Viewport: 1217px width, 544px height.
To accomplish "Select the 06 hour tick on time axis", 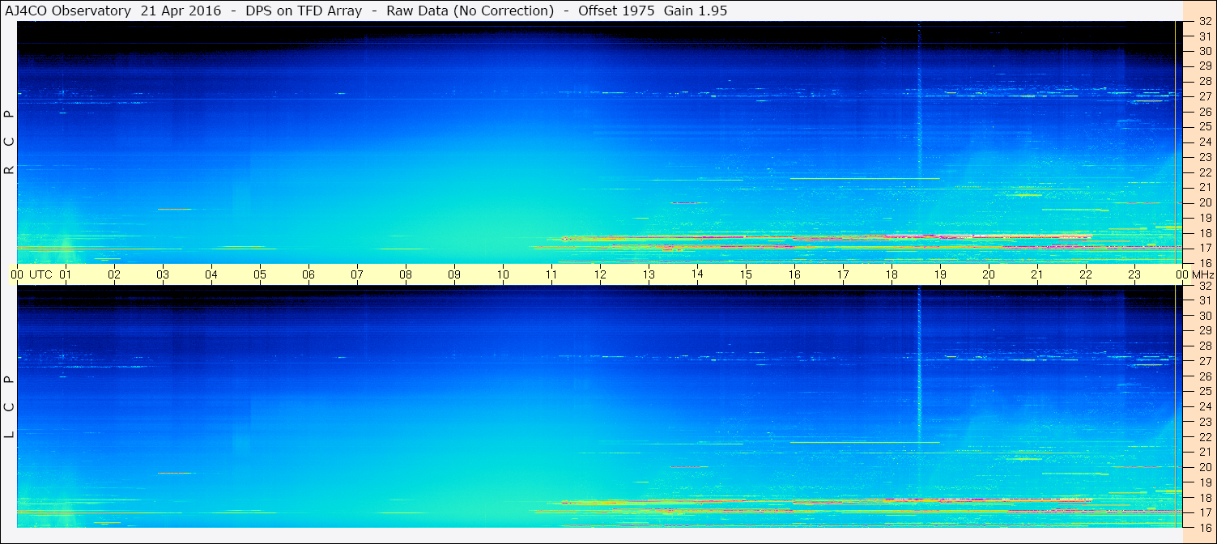I will pyautogui.click(x=309, y=274).
